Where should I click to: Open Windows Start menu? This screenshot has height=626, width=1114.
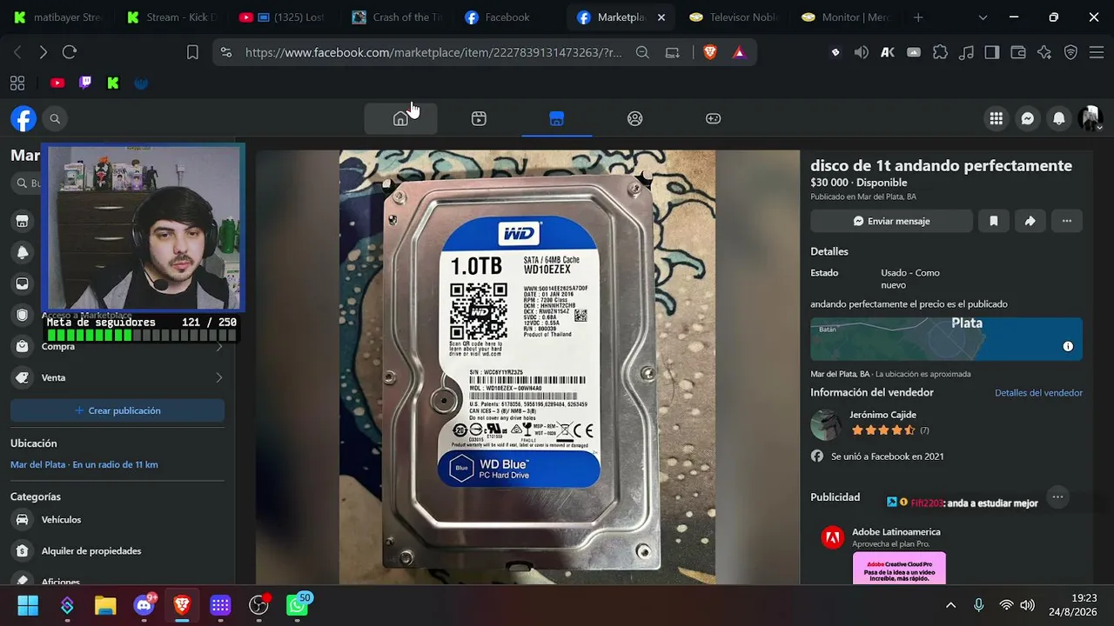click(28, 605)
